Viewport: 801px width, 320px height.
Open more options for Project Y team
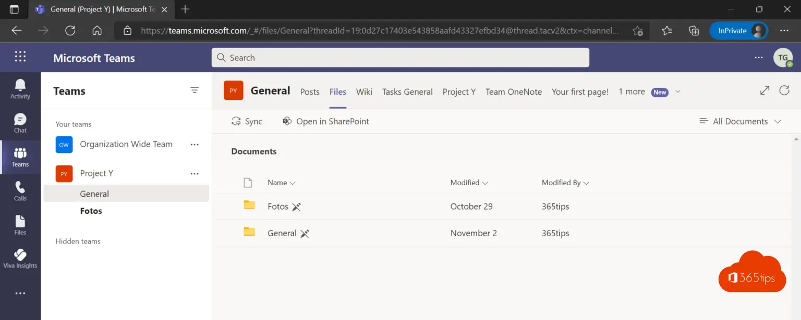coord(195,173)
